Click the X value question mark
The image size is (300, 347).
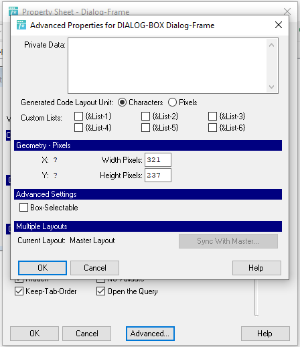click(x=55, y=160)
